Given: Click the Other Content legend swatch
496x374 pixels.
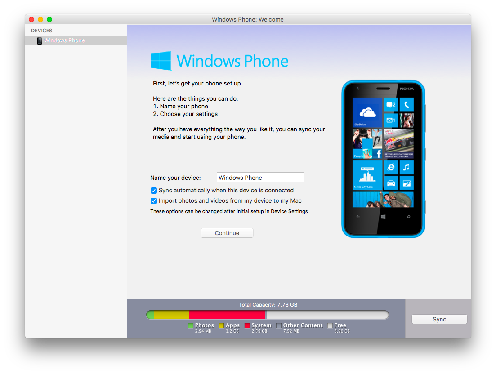Looking at the screenshot, I should click(279, 325).
